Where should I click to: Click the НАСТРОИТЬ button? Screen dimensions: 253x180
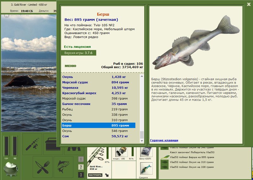click(96, 175)
